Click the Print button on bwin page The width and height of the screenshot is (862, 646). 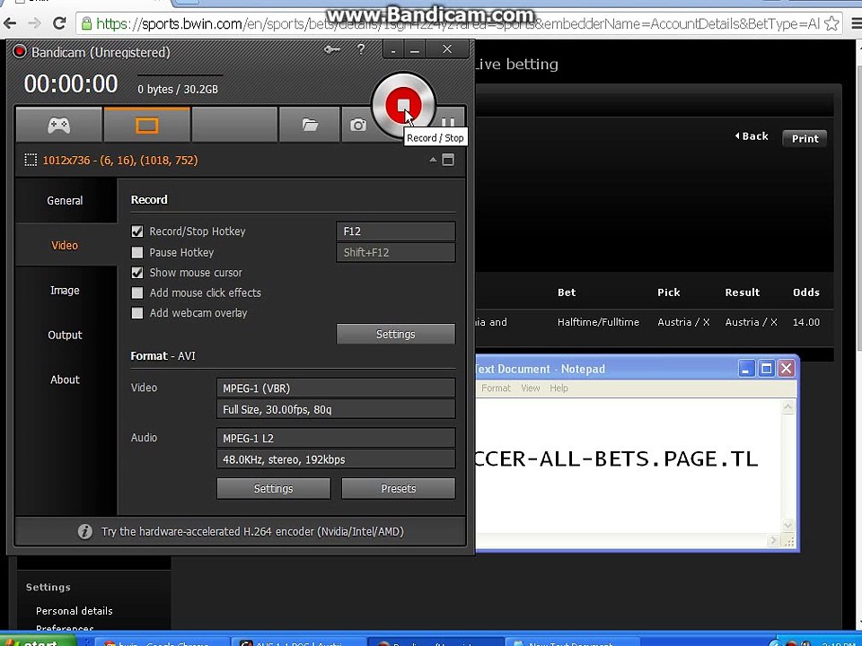(805, 138)
